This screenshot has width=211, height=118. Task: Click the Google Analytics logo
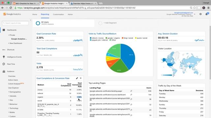click(x=12, y=14)
